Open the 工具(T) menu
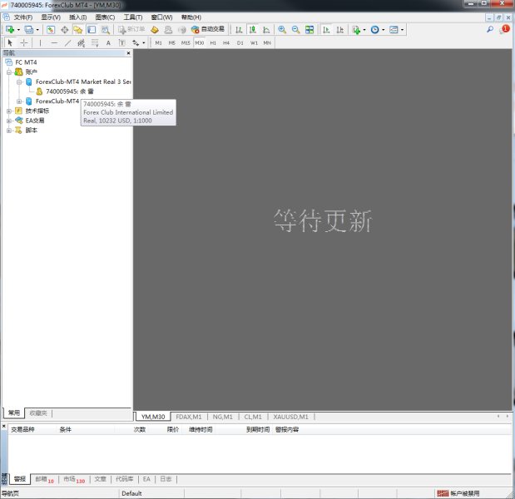Screen dimensions: 515x499 click(132, 17)
